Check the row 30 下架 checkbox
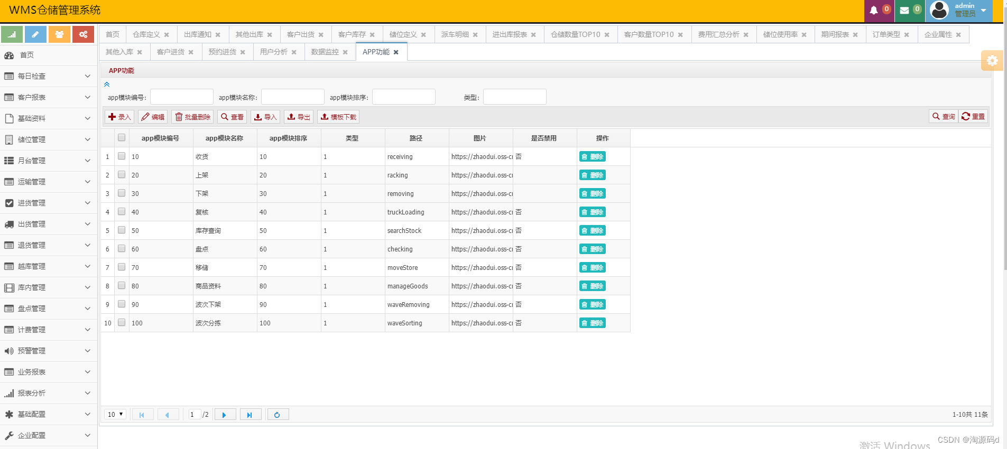 point(122,193)
